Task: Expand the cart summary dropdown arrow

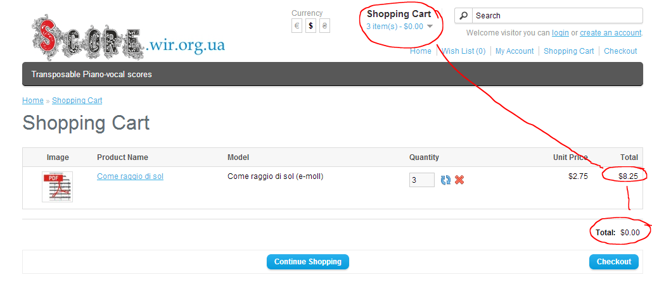Action: point(430,27)
